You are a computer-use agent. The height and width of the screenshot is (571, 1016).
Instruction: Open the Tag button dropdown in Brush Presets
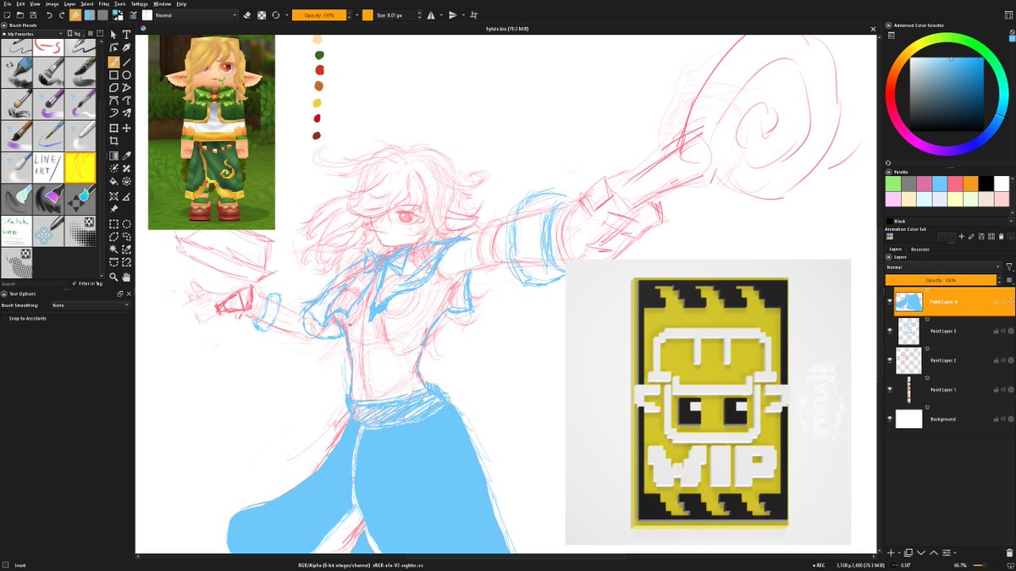75,34
